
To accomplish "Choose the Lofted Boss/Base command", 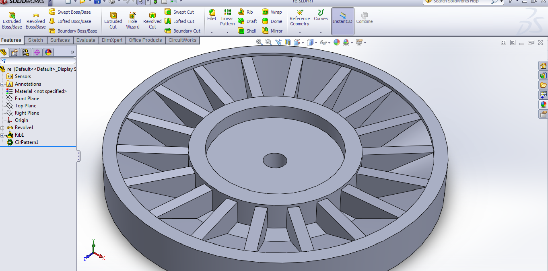I will (70, 21).
